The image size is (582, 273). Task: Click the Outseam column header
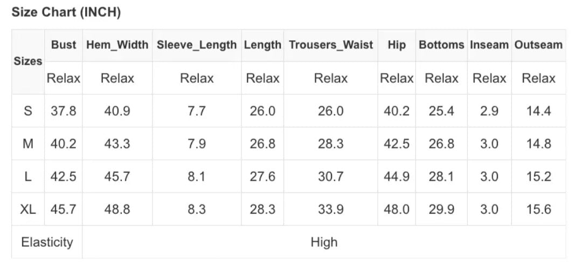point(538,45)
